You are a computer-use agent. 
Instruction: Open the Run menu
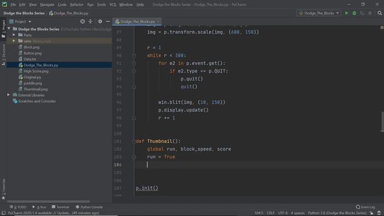pos(91,5)
